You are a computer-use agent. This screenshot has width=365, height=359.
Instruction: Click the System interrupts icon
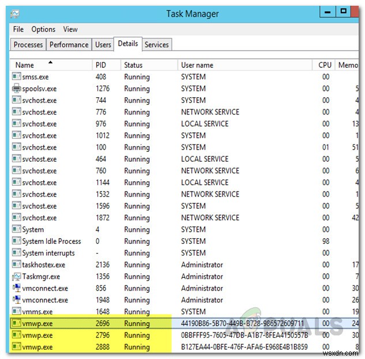pyautogui.click(x=16, y=253)
